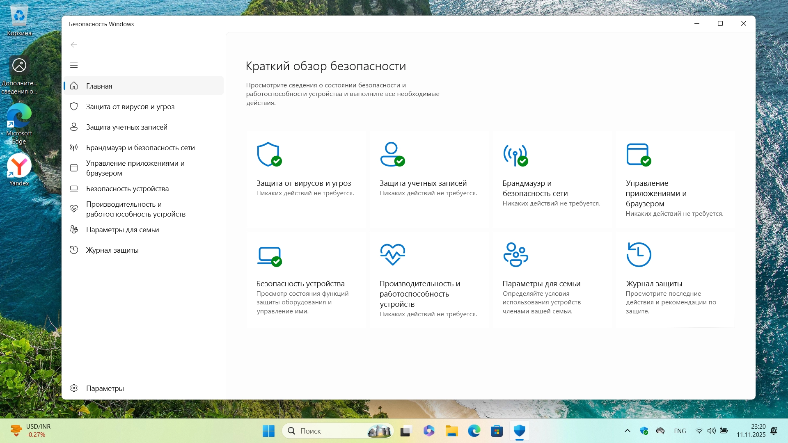Open Журнал защиты sidebar item
Screen dimensions: 788x443
pos(112,250)
